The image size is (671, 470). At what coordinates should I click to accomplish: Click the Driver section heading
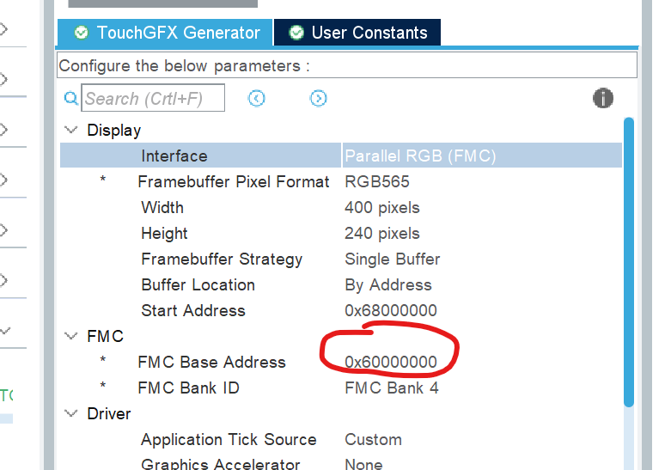click(109, 413)
